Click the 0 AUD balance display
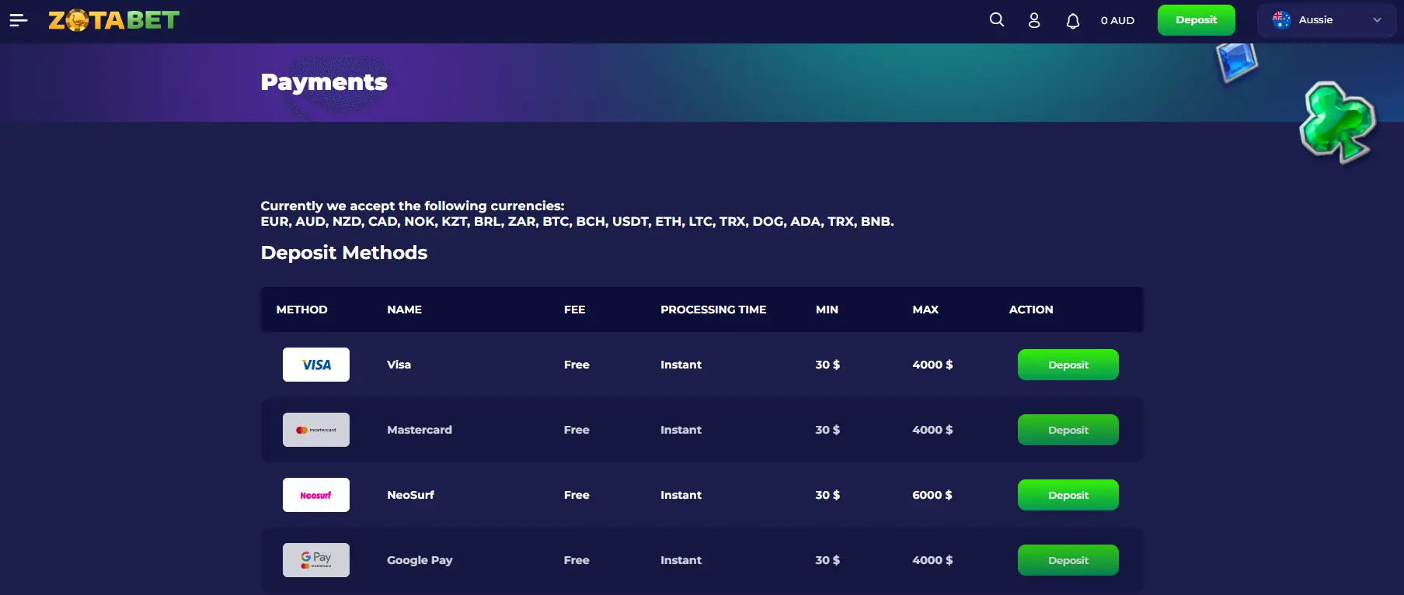Screen dimensions: 1404x595 click(1117, 21)
